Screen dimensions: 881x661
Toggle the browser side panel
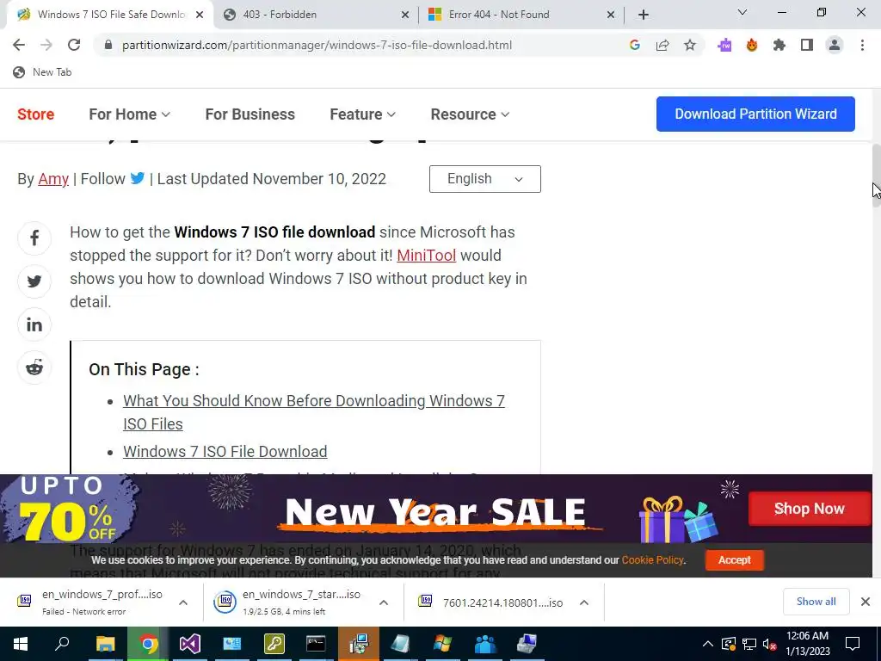click(x=807, y=45)
